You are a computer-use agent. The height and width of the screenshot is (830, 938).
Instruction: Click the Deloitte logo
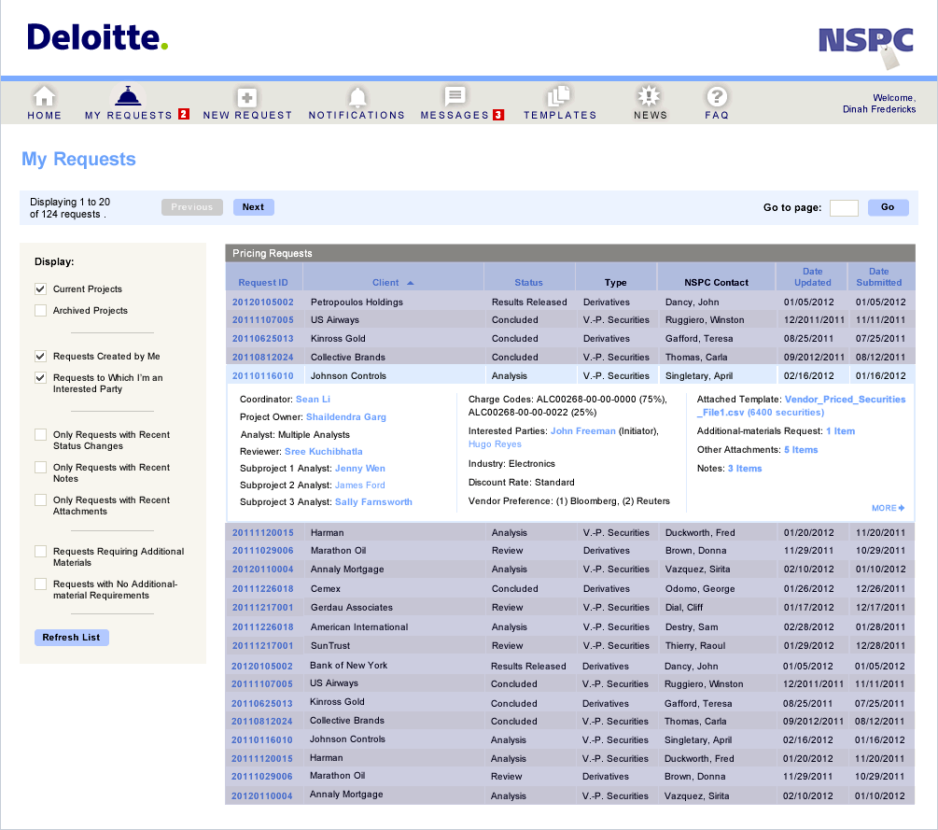[x=97, y=37]
